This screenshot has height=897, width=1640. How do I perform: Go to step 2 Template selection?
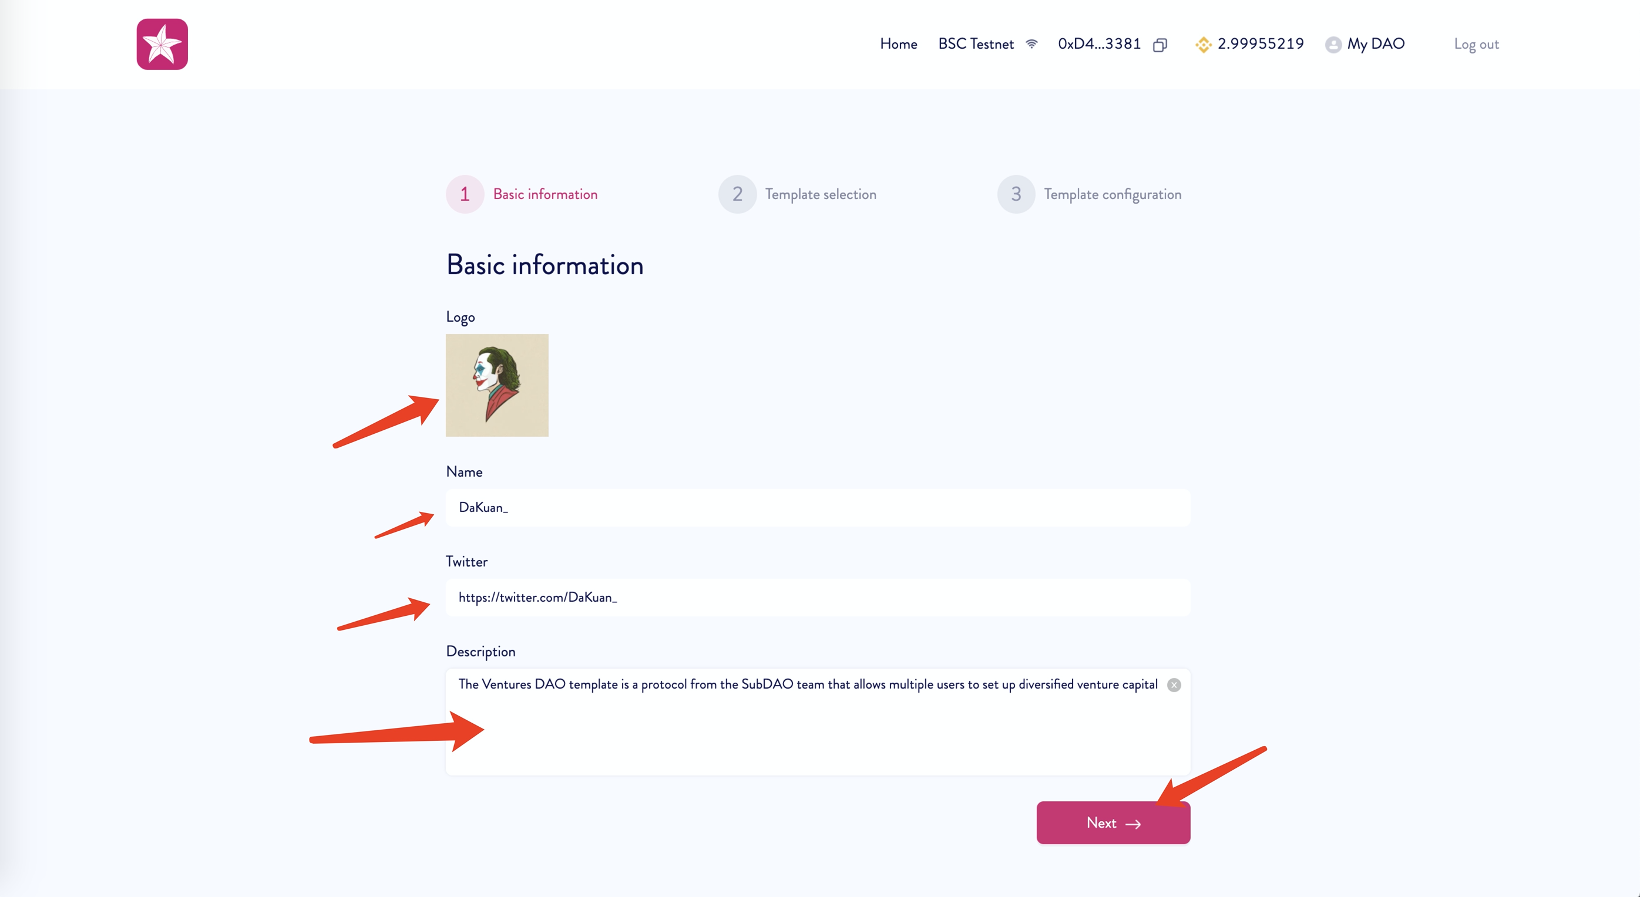pyautogui.click(x=737, y=194)
